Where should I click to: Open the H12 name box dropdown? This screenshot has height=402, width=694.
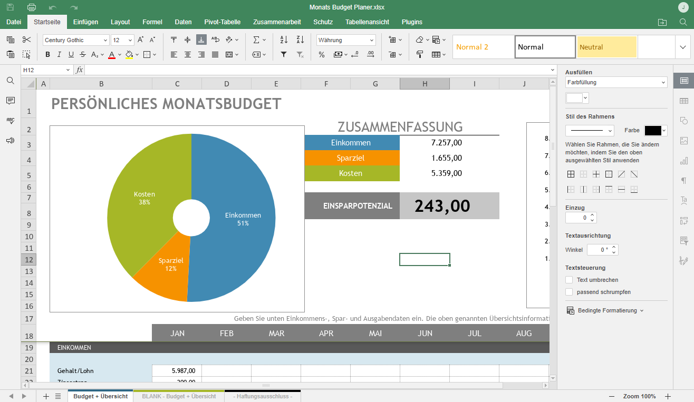[68, 70]
